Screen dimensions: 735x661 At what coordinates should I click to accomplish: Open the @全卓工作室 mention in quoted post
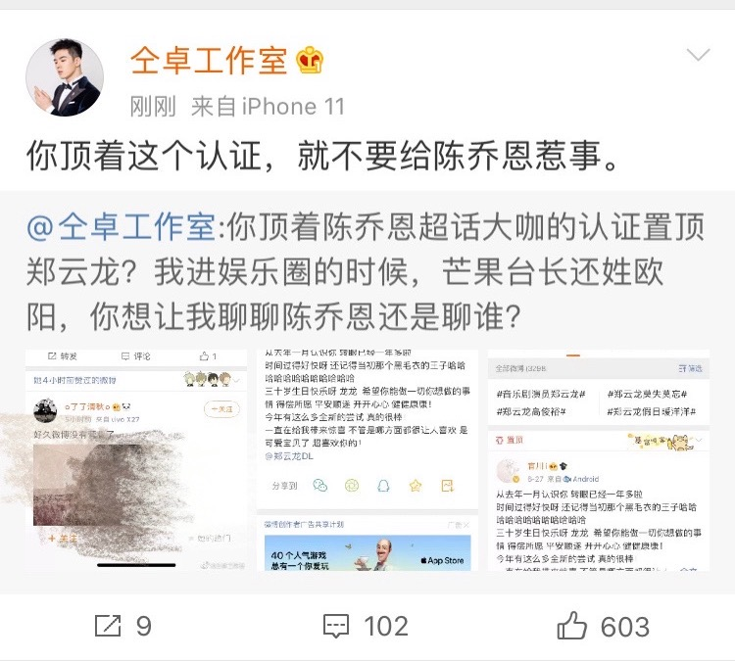click(x=122, y=227)
